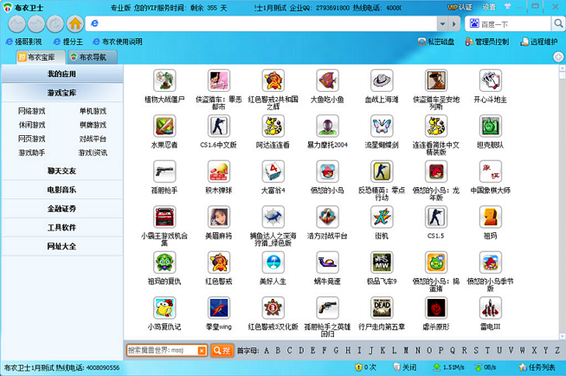
Task: Select 网络游戏 subcategory
Action: click(32, 111)
